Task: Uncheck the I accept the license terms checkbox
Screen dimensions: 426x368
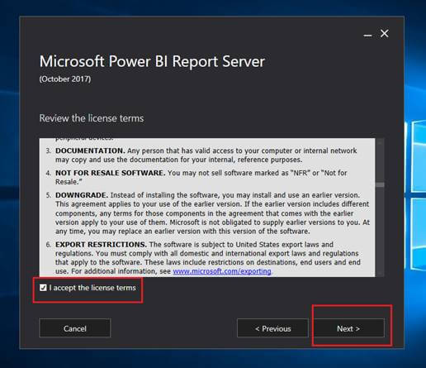Action: [43, 288]
